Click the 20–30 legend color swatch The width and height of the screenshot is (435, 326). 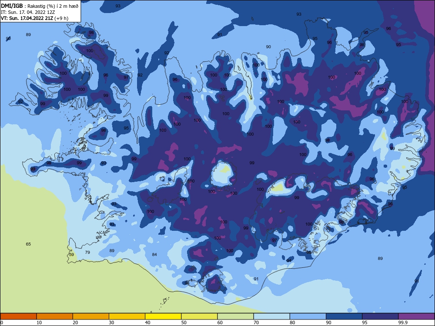point(91,316)
